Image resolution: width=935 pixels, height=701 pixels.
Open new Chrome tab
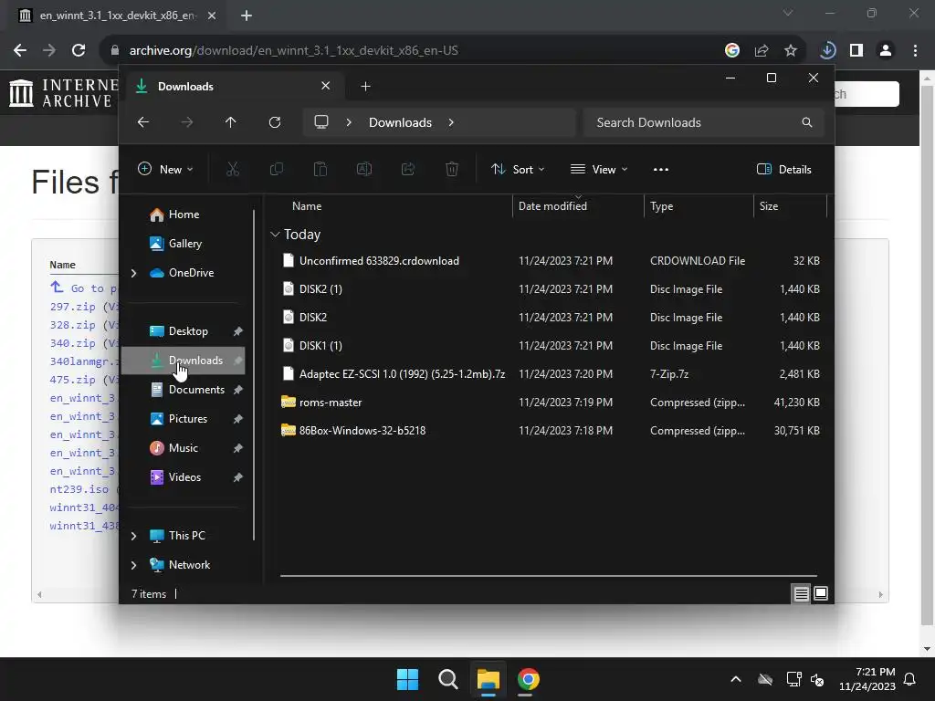pos(247,16)
